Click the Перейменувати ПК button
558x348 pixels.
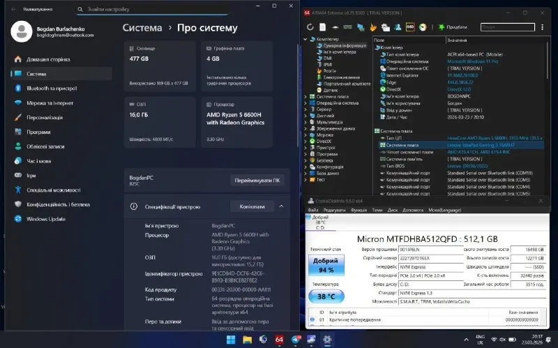pos(257,181)
